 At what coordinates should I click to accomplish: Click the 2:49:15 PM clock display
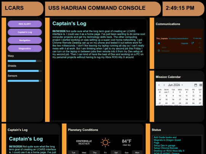click(180, 8)
